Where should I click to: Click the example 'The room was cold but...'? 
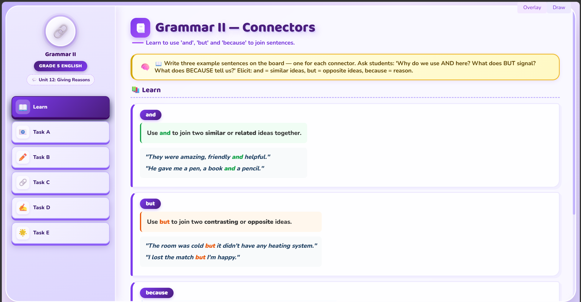231,246
